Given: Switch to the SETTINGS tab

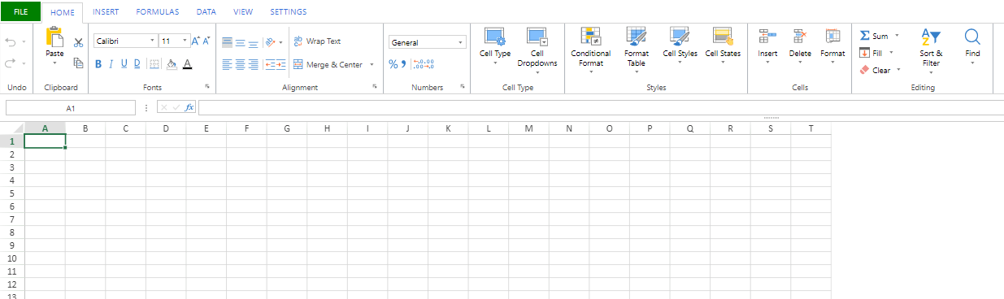Looking at the screenshot, I should [x=289, y=12].
